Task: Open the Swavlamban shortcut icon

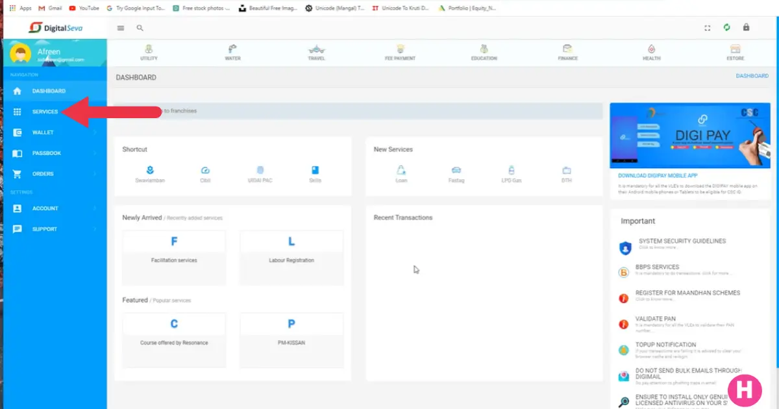Action: click(150, 171)
